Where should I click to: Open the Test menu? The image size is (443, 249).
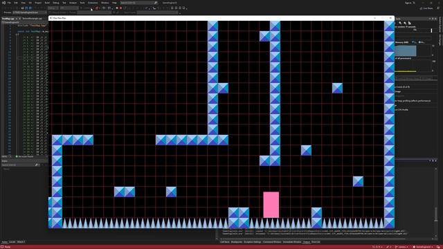(64, 3)
